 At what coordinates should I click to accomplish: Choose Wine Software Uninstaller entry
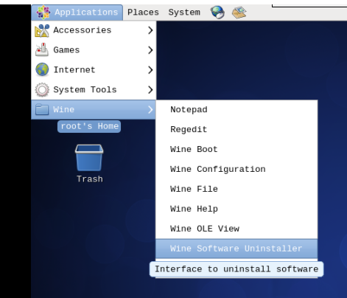click(x=236, y=249)
